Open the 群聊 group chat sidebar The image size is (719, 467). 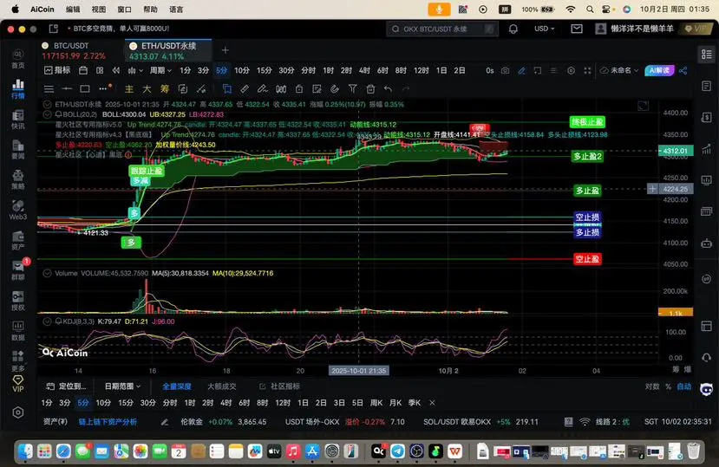(18, 270)
